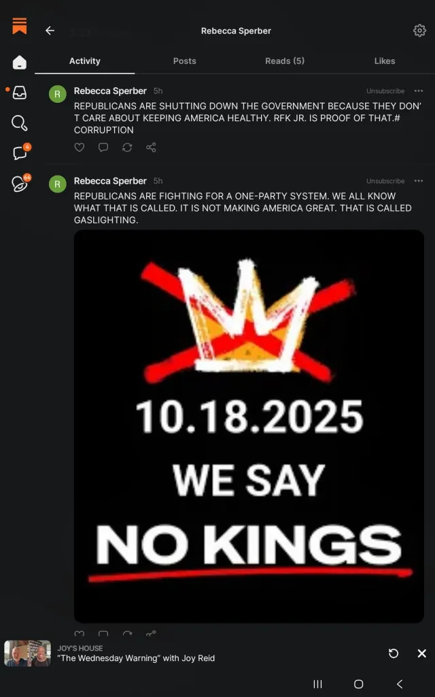
Task: Share the government shutdown post
Action: [x=151, y=147]
